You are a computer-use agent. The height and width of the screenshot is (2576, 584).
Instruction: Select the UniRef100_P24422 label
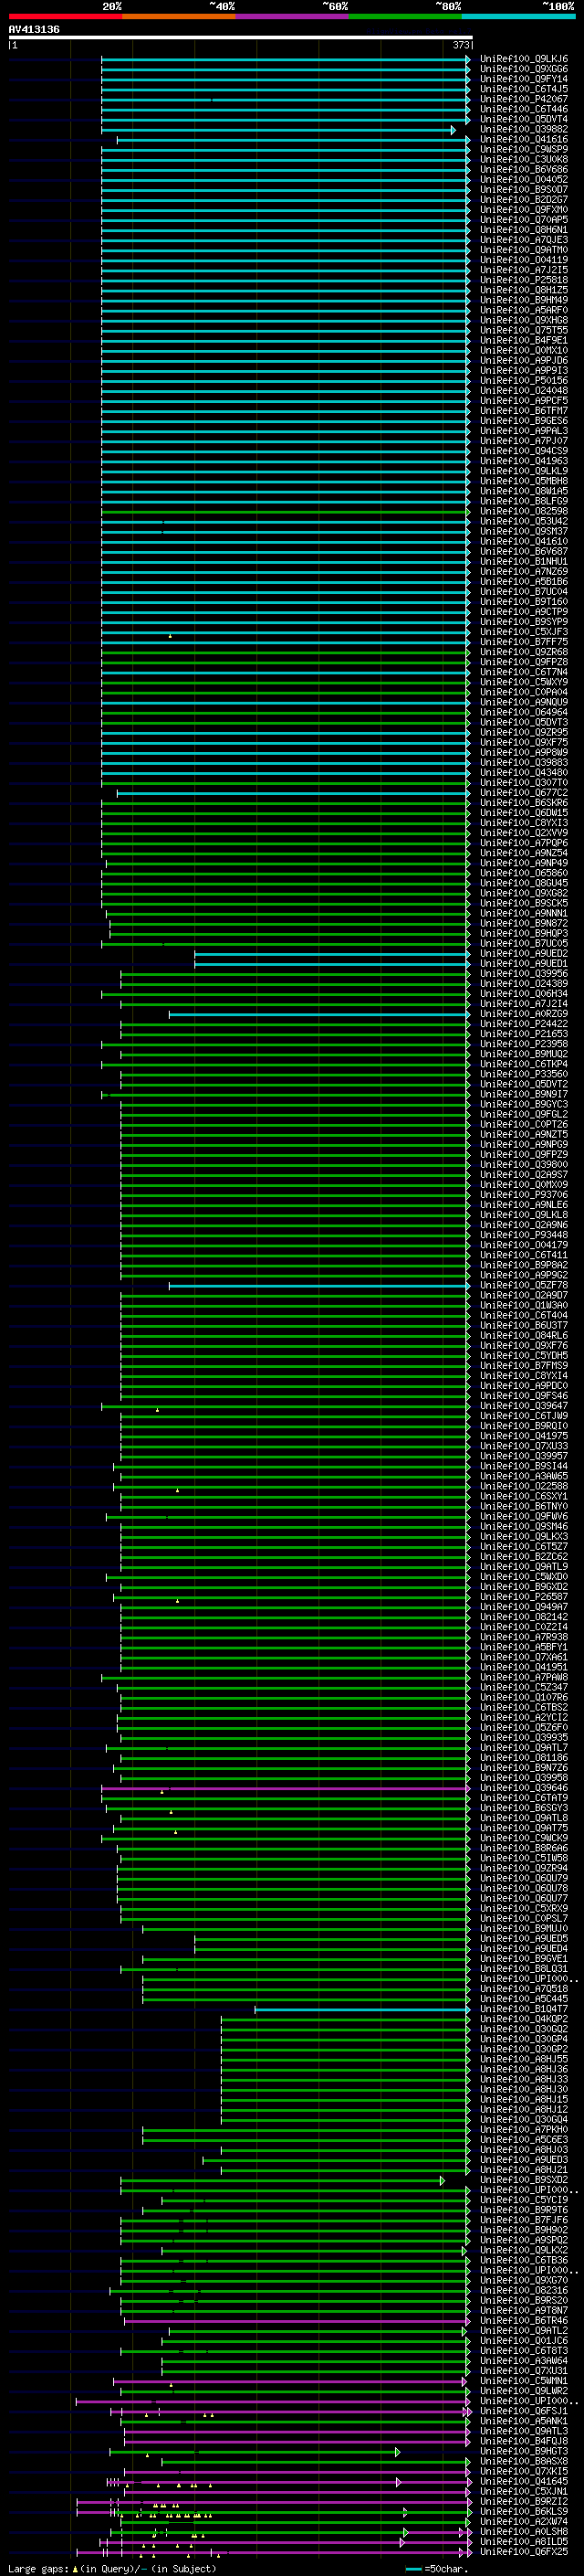pyautogui.click(x=523, y=1024)
